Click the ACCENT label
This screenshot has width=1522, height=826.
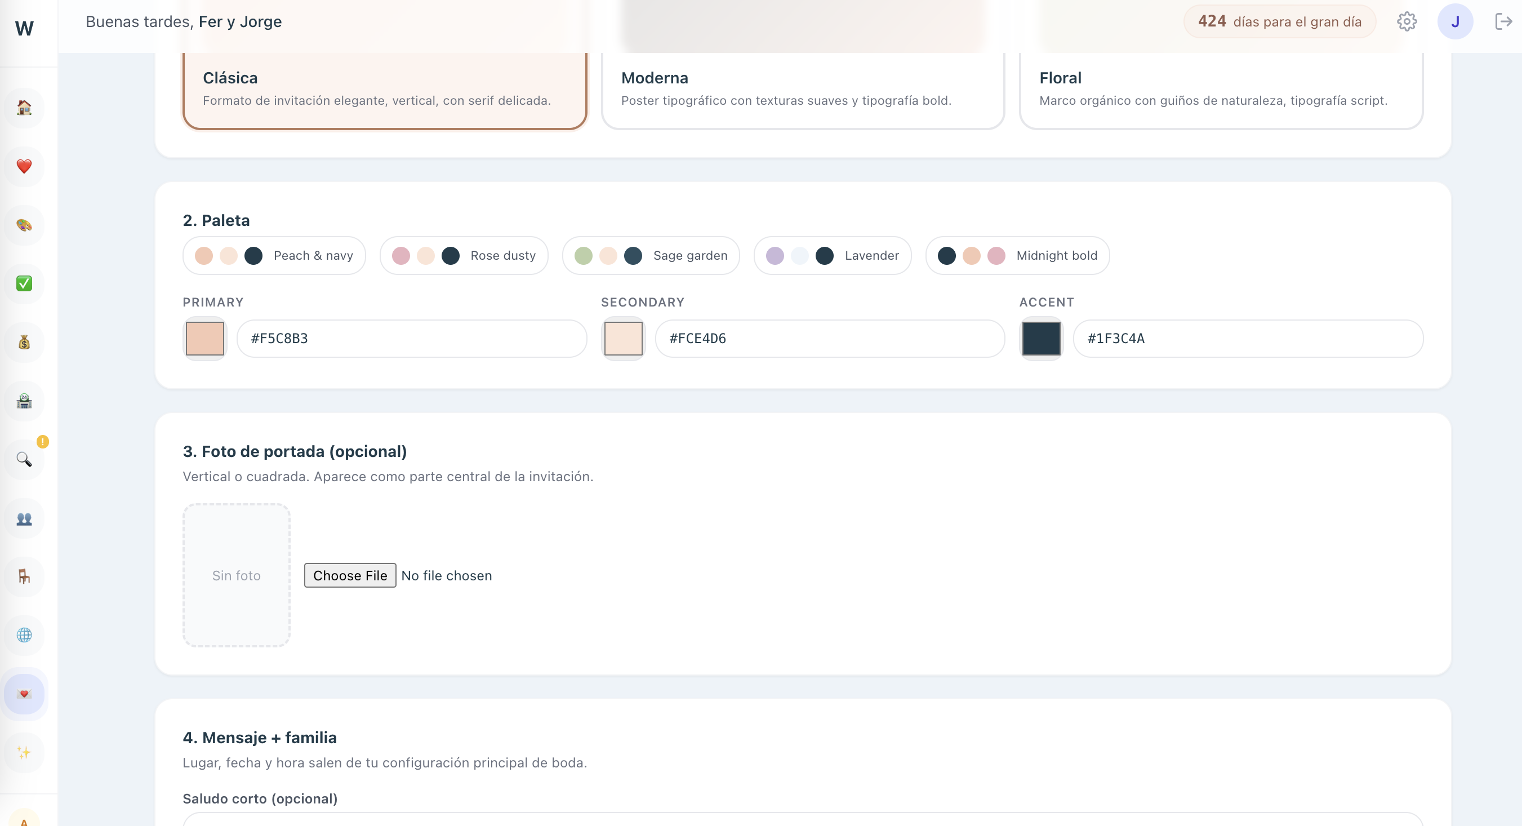(x=1047, y=302)
